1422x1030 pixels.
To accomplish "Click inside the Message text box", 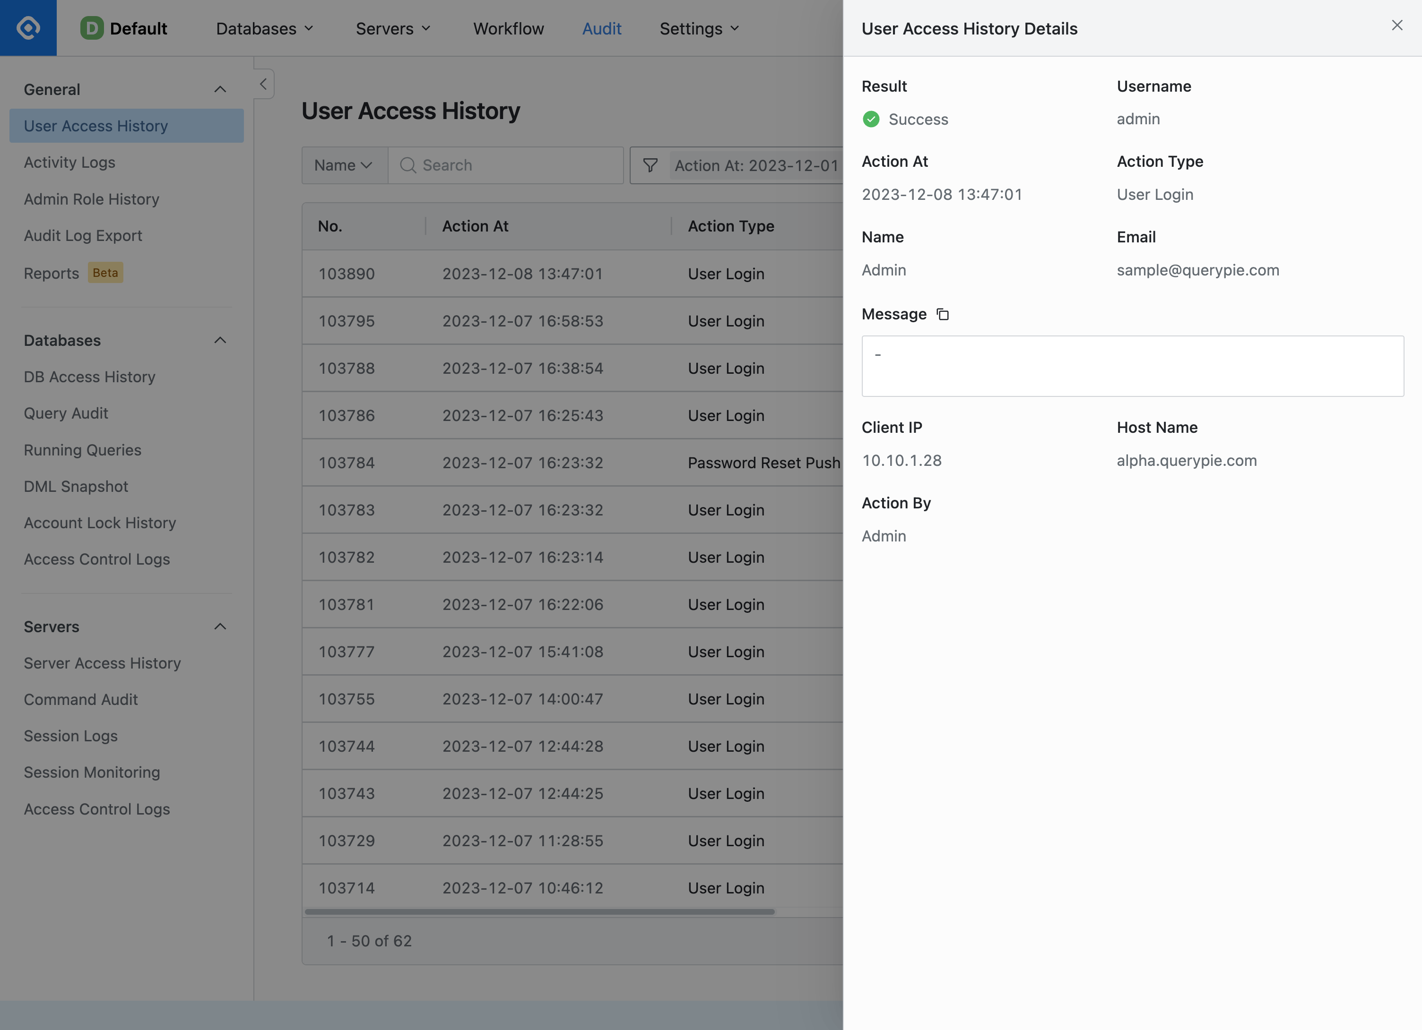I will (1132, 366).
